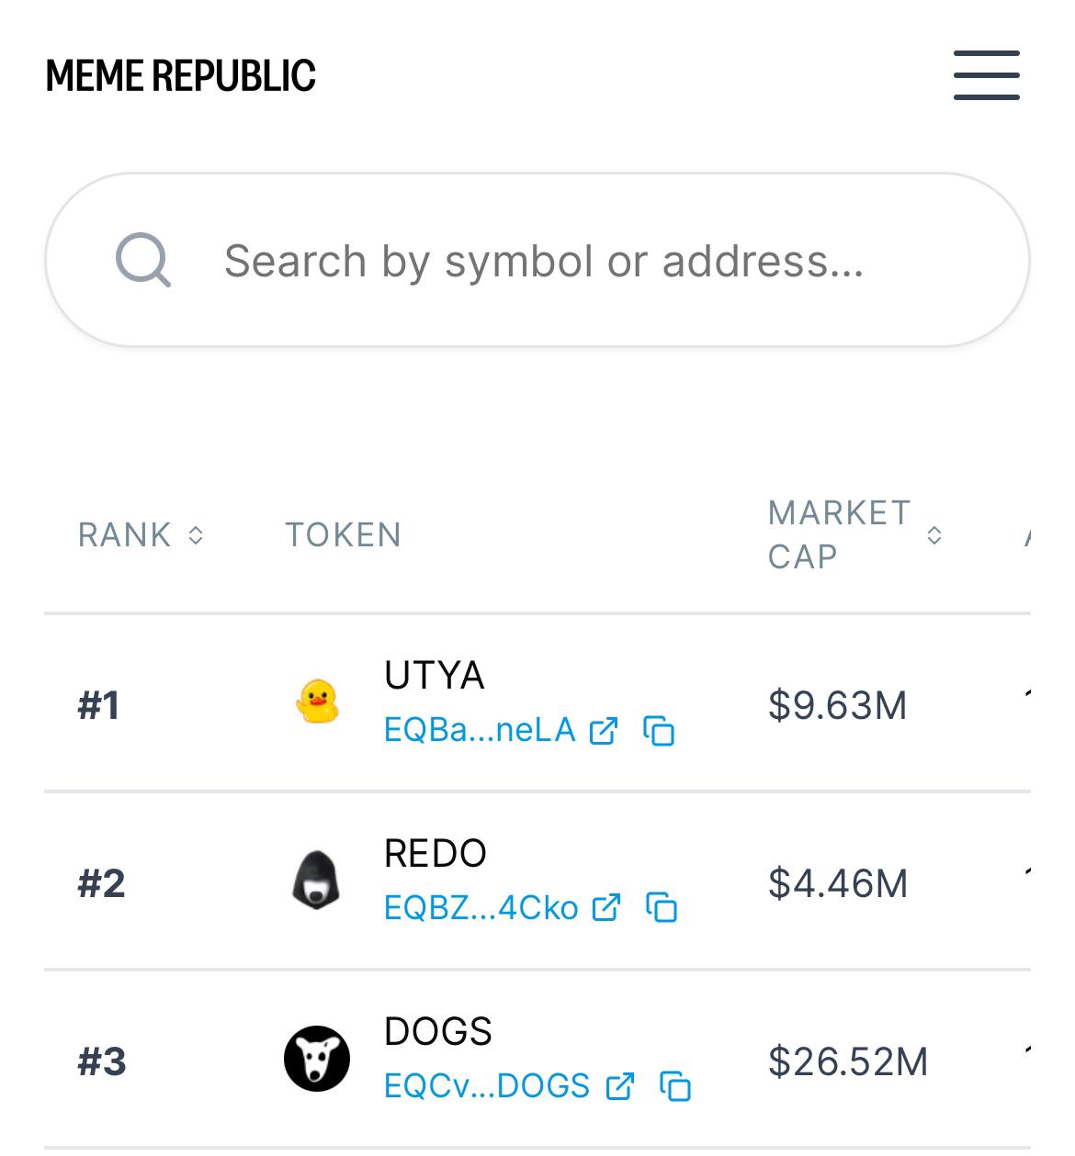Click the search magnifier icon
The height and width of the screenshot is (1156, 1075).
[143, 261]
